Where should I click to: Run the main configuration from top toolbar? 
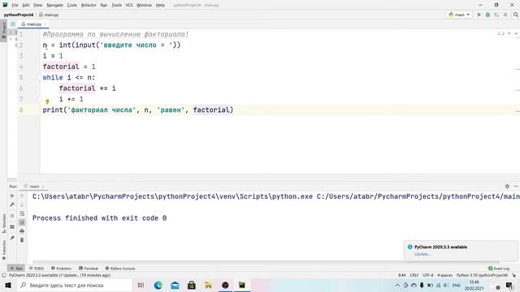pyautogui.click(x=479, y=15)
